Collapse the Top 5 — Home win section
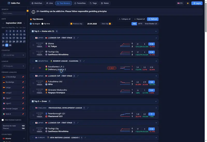207x142 pixels. pos(156,31)
